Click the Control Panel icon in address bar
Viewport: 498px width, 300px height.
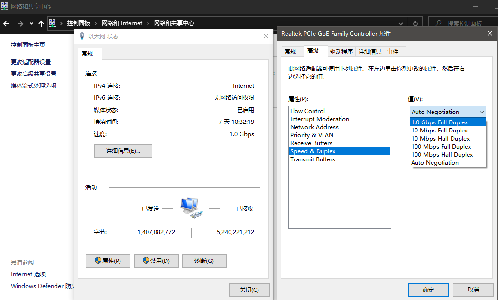(53, 23)
